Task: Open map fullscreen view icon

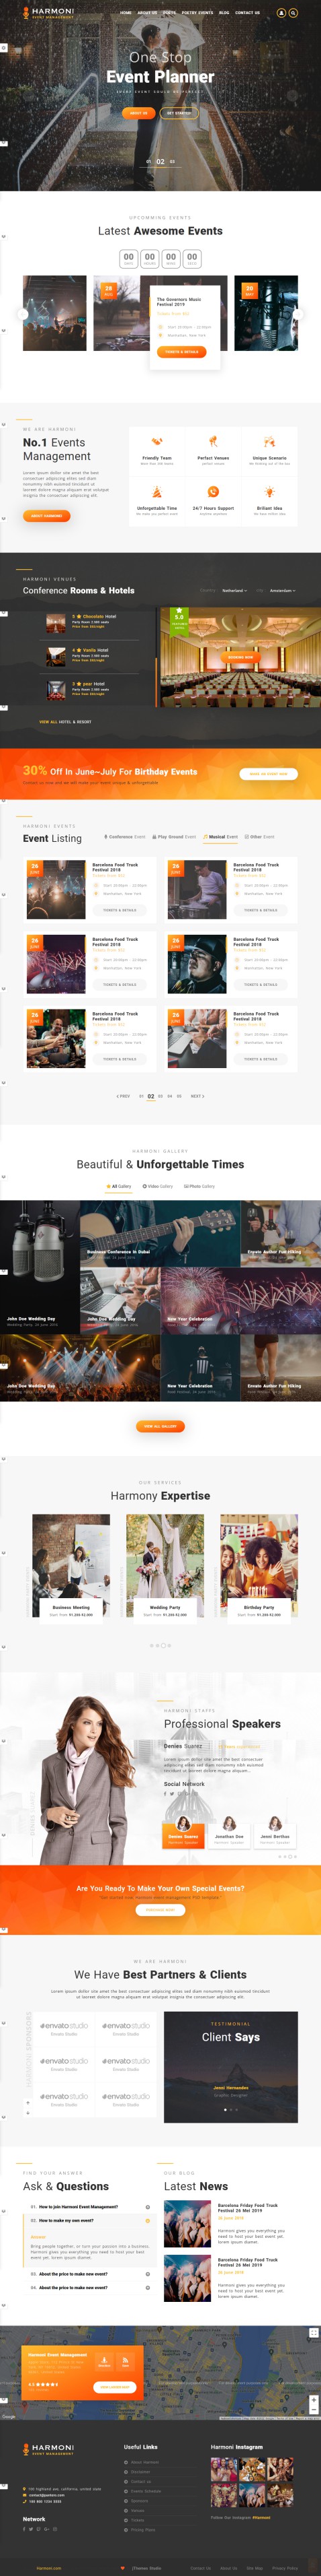Action: coord(315,2333)
